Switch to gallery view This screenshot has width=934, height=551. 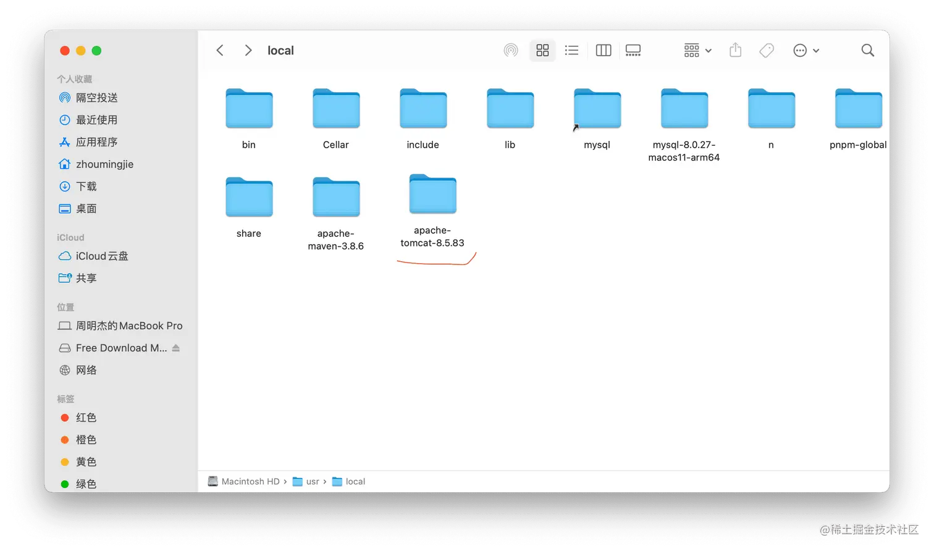click(x=633, y=51)
